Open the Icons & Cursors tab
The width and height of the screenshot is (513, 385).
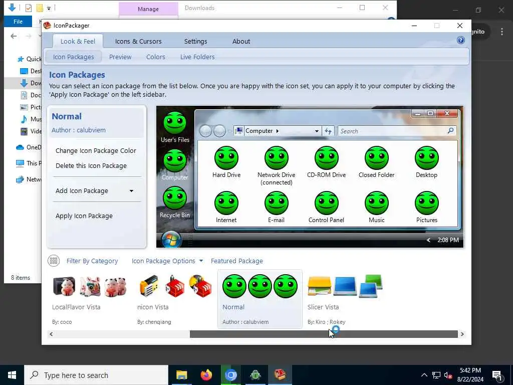pos(138,41)
